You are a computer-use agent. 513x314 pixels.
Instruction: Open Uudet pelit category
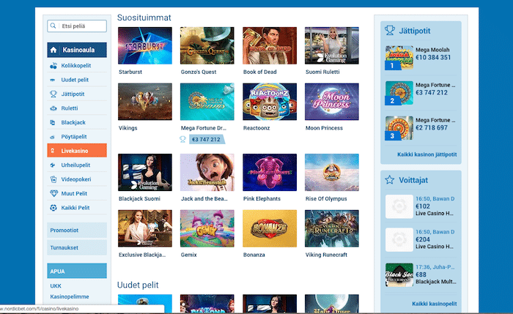77,80
